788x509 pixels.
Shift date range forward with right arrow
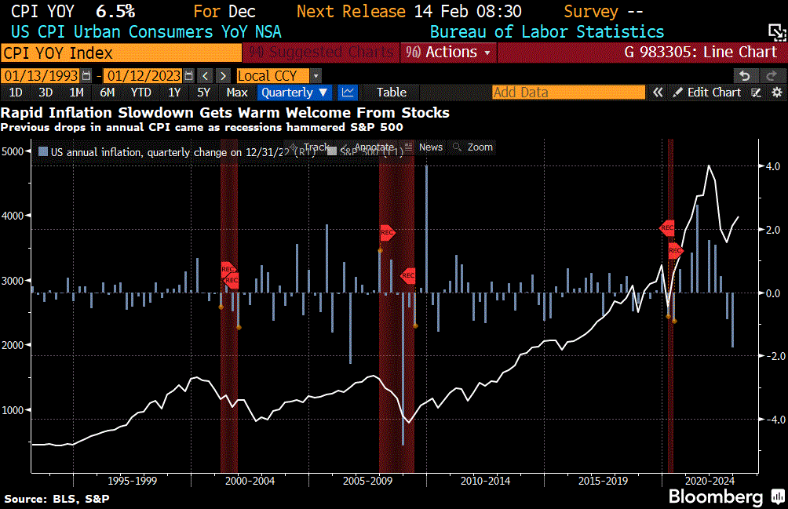click(x=223, y=76)
